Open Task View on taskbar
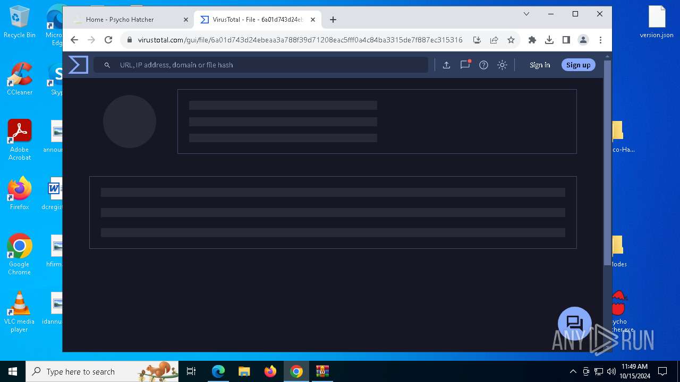 pos(191,371)
